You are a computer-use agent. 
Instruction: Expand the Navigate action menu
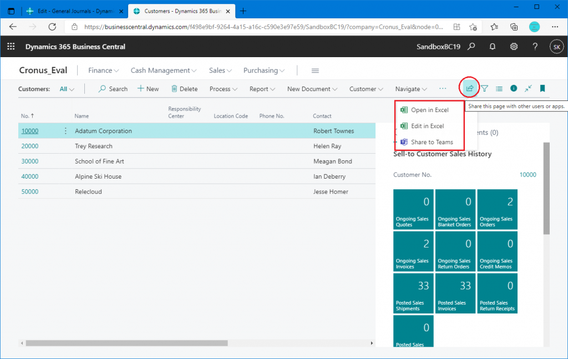[x=411, y=89]
